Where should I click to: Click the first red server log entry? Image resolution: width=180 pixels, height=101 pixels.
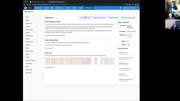coord(79,58)
